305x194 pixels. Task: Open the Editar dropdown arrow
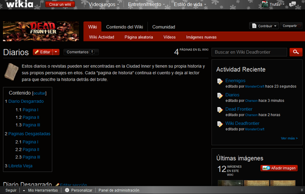click(x=56, y=52)
